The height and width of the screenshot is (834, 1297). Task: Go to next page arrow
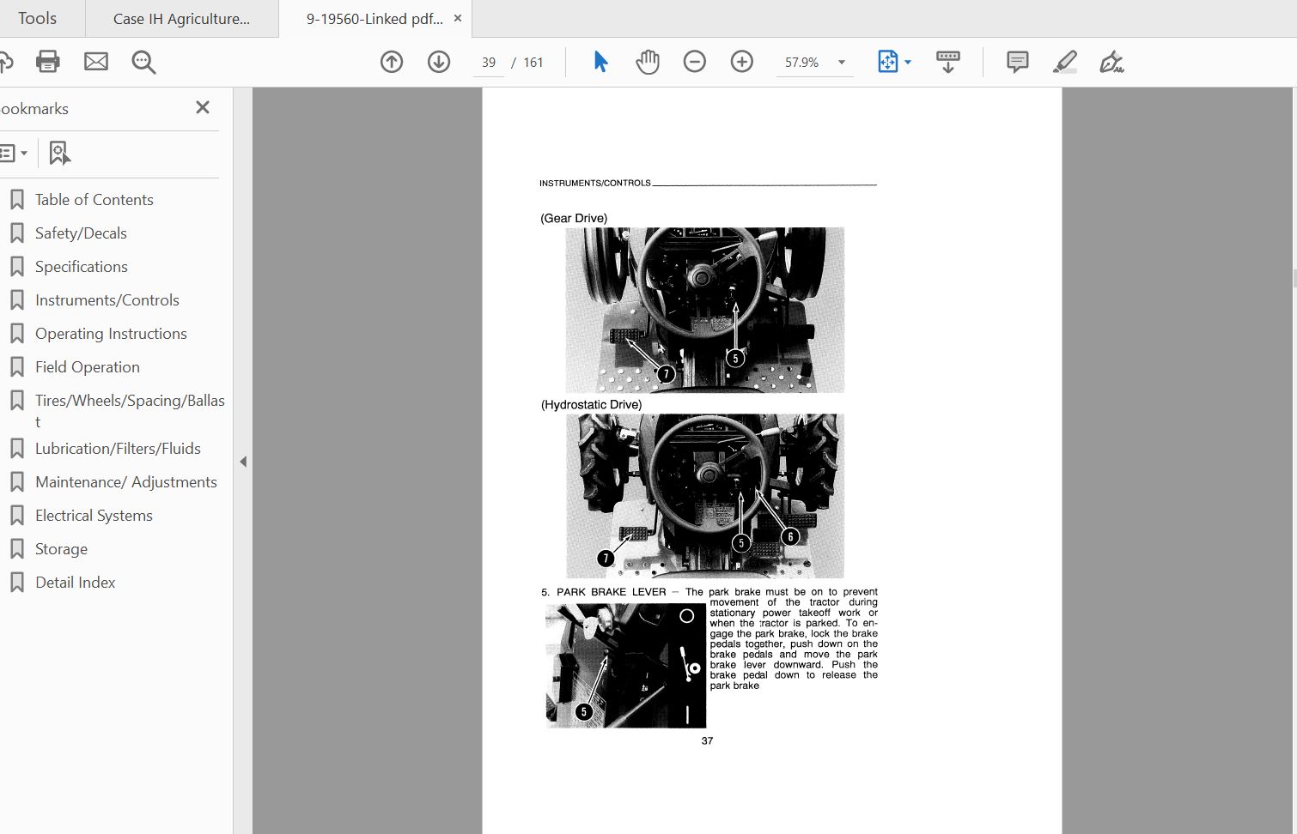(x=439, y=62)
